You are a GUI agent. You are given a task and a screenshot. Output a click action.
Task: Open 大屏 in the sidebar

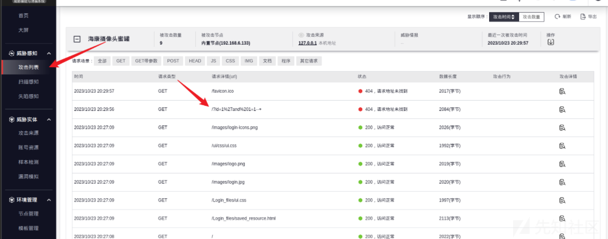23,30
